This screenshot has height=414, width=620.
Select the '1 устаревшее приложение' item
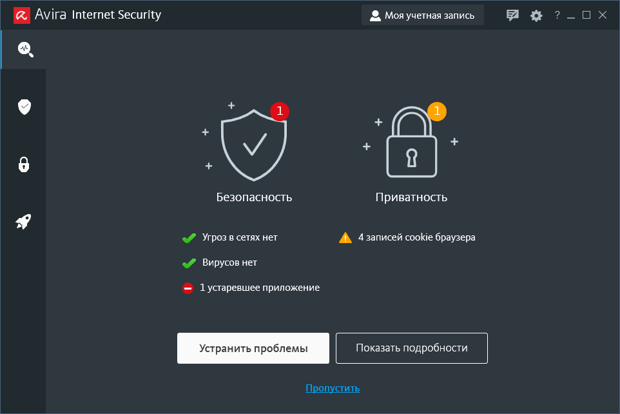(x=259, y=288)
